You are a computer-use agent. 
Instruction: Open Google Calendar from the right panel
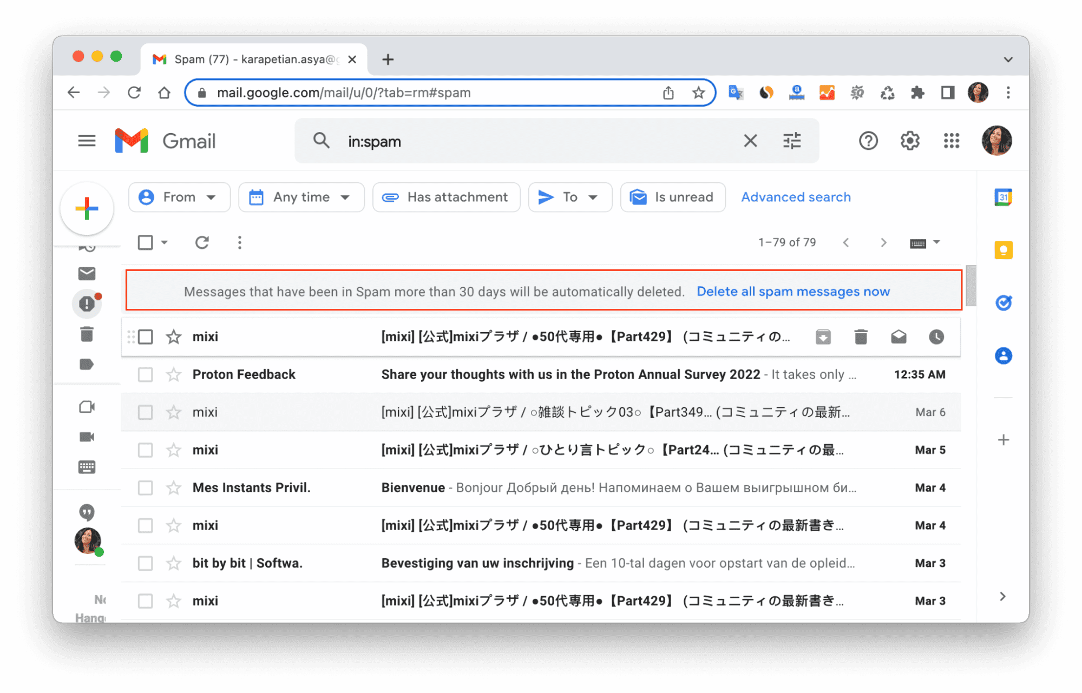pos(1003,197)
